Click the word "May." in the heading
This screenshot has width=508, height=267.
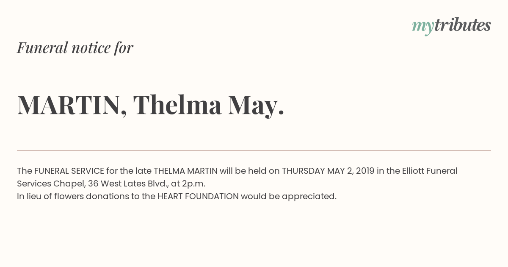pos(256,106)
